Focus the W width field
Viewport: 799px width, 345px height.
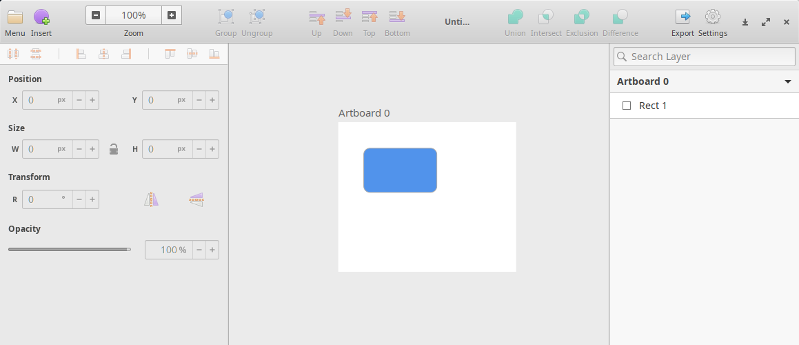(48, 149)
